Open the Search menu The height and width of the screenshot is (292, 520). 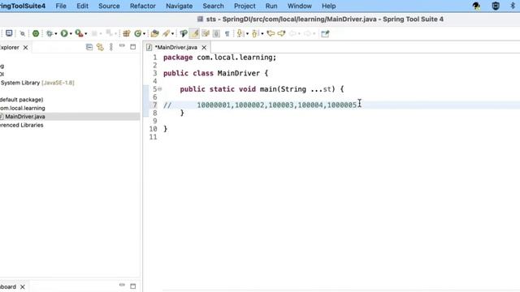213,6
